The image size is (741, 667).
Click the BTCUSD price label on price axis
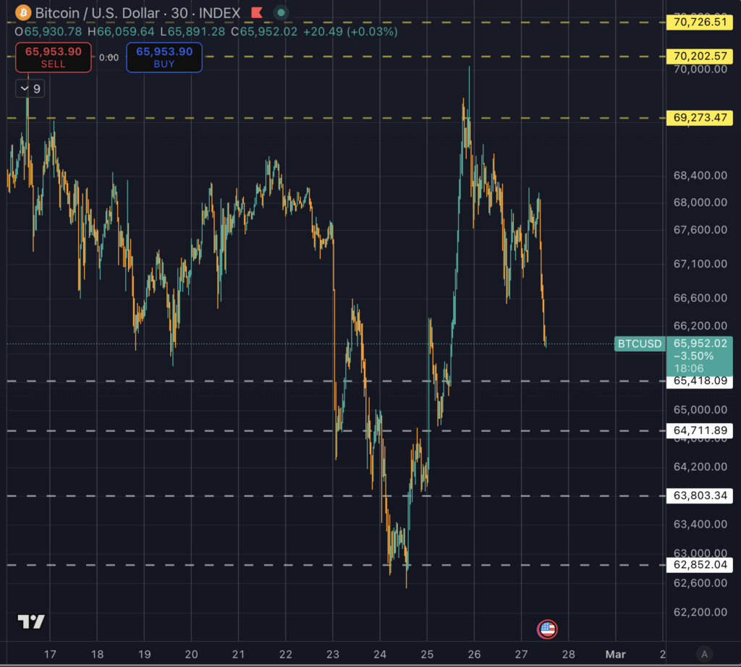coord(640,344)
